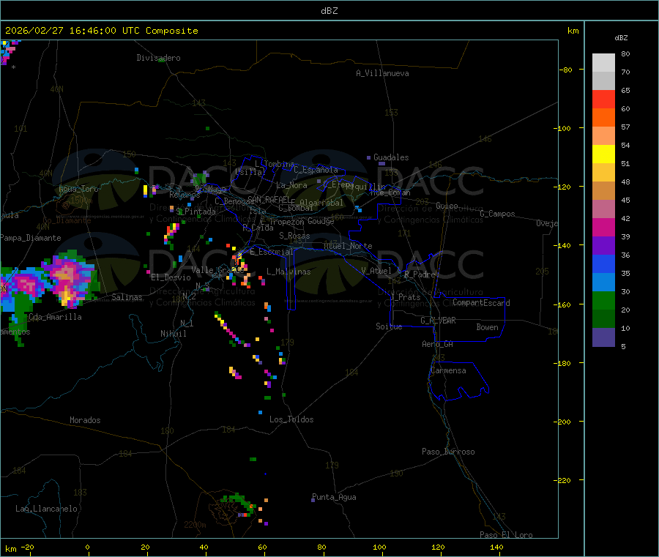Click the '-80' vertical axis tick label

point(565,70)
